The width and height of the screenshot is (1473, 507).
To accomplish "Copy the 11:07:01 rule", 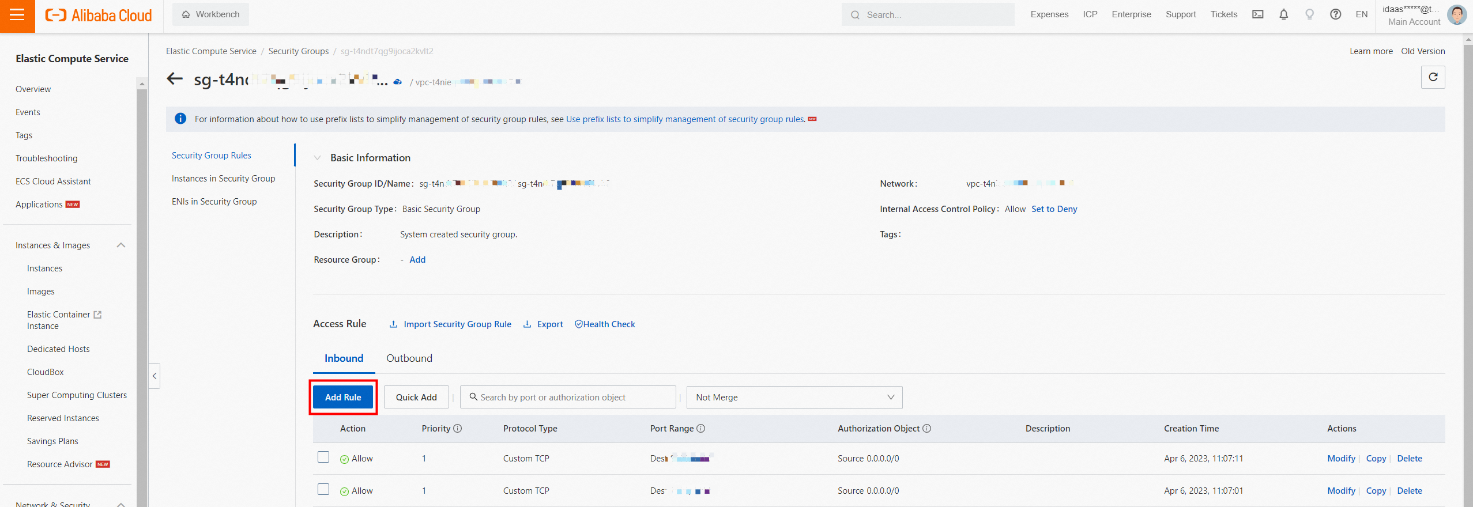I will (1376, 491).
